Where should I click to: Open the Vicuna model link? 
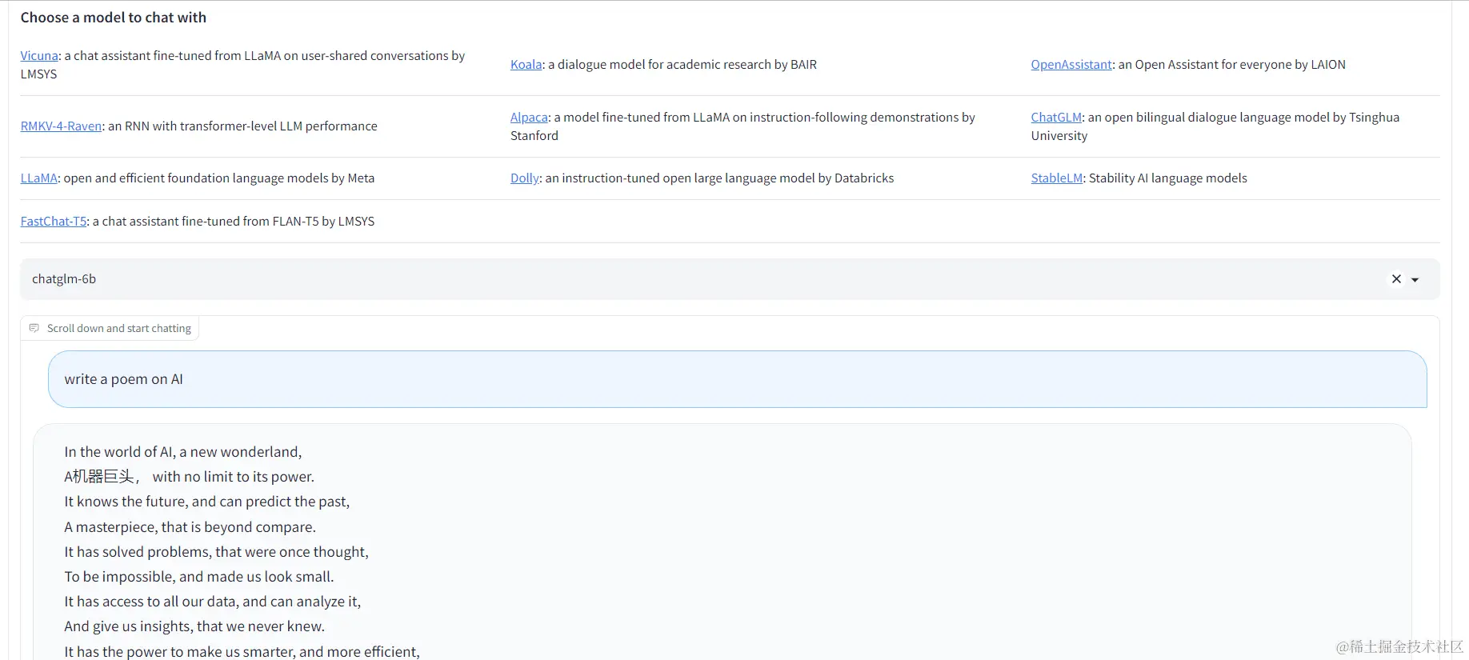39,56
